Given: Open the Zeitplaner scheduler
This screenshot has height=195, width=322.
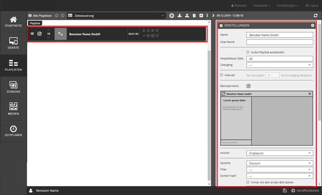Looking at the screenshot, I should (x=13, y=131).
